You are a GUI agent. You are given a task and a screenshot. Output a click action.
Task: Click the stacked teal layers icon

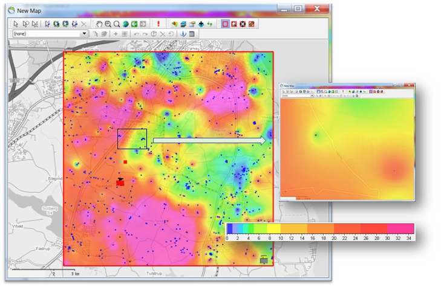click(183, 24)
